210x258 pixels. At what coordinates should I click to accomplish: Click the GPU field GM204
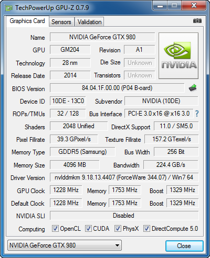click(70, 50)
